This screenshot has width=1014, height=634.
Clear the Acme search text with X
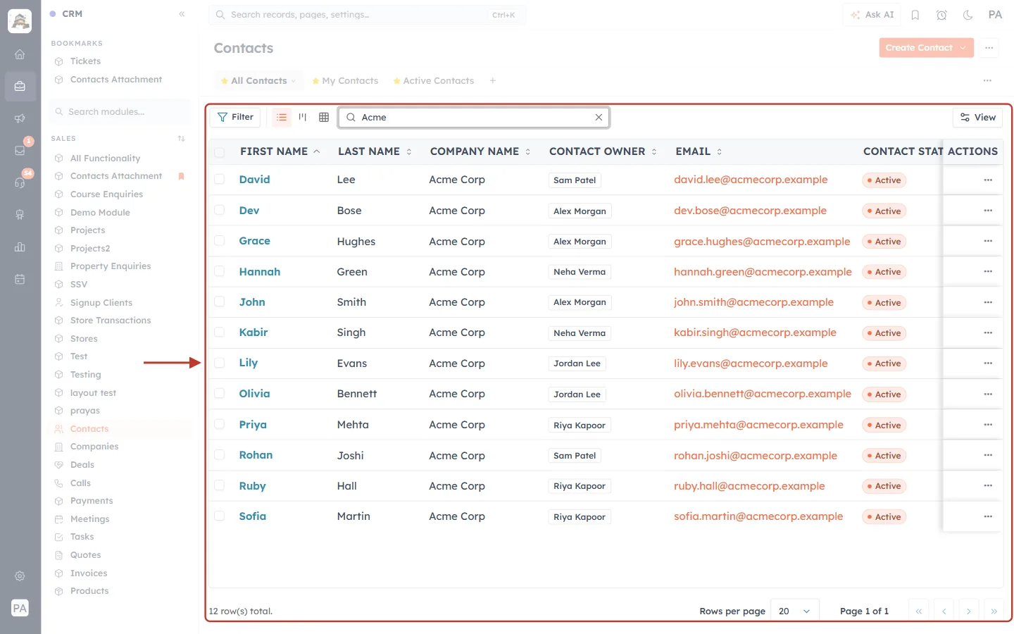click(599, 117)
